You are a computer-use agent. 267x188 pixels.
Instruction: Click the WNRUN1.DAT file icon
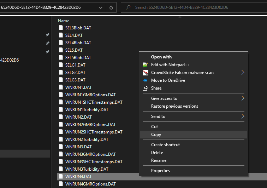[61, 87]
